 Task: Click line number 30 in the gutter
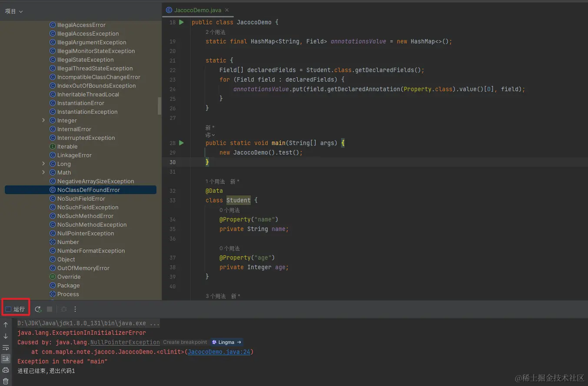tap(173, 162)
